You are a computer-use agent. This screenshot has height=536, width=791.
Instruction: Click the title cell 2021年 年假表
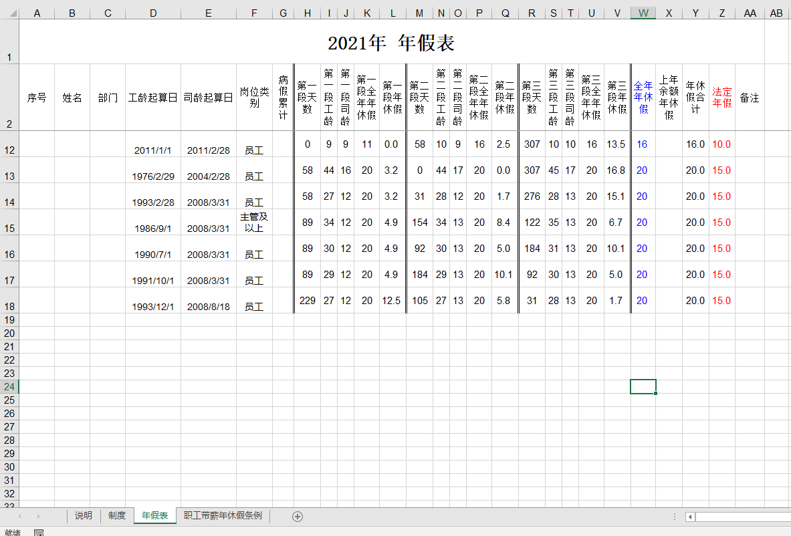click(391, 42)
